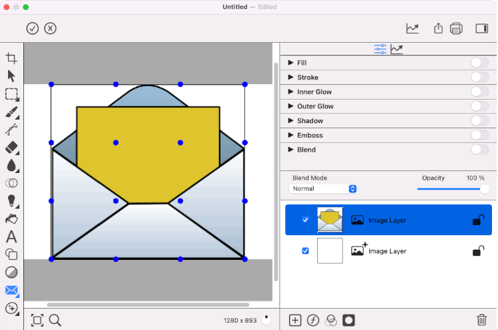Click the Untitled document title
Image resolution: width=498 pixels, height=330 pixels.
[235, 7]
